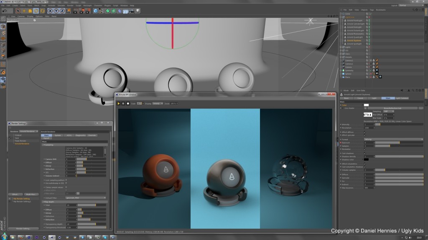Open the Display dropdown in IPR window

click(158, 103)
